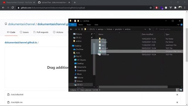
Task: Open dokumentasichannel owner link
Action: point(21,24)
